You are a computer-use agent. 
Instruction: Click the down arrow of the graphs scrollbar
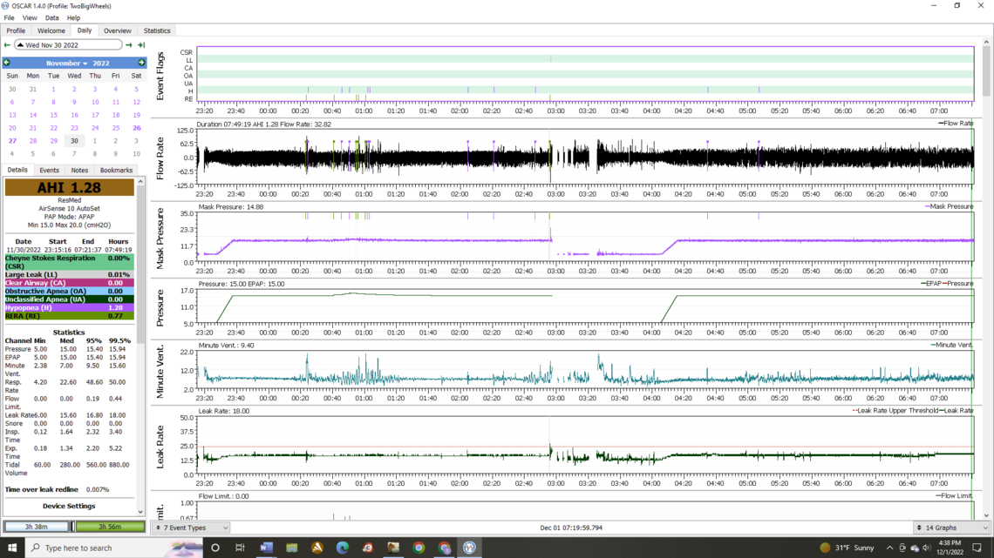[x=986, y=515]
